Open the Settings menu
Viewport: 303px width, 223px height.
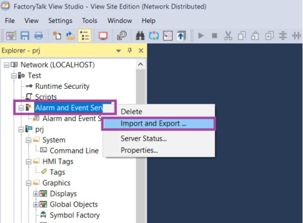pos(60,21)
